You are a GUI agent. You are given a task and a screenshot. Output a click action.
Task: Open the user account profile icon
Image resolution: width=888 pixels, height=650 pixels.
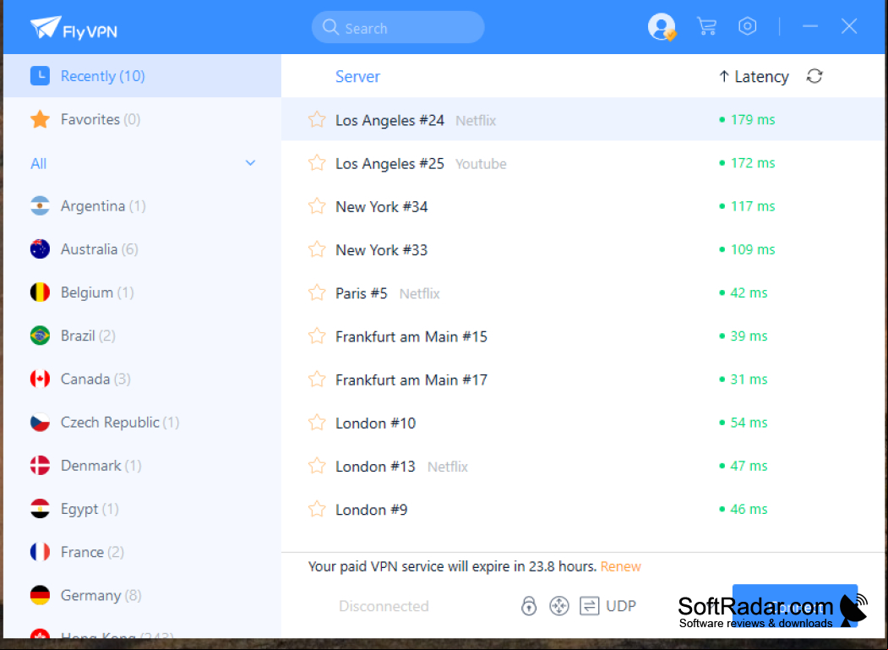[x=662, y=27]
